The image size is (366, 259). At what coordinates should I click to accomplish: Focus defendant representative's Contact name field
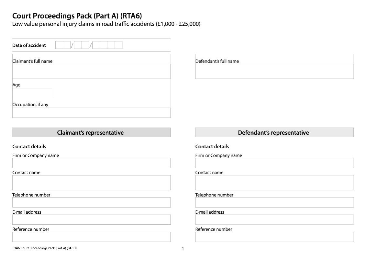274,183
